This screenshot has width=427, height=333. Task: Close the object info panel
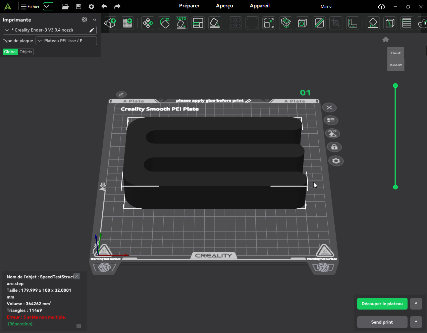77,276
